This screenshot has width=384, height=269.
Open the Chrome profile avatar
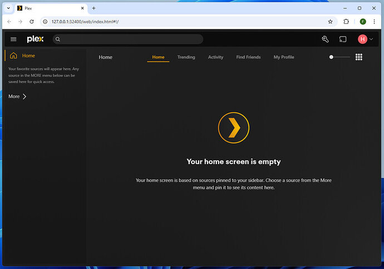(x=363, y=22)
